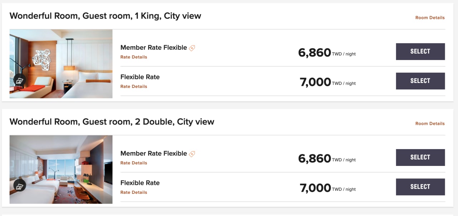Open photo gallery icon on King room image
This screenshot has width=458, height=216.
[20, 80]
